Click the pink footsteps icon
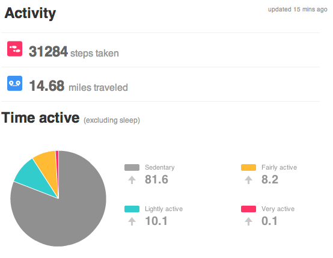This screenshot has height=258, width=333. 14,49
